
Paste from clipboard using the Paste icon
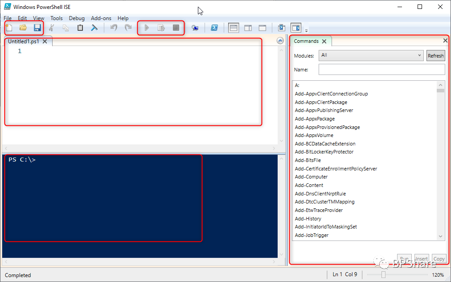pos(80,28)
